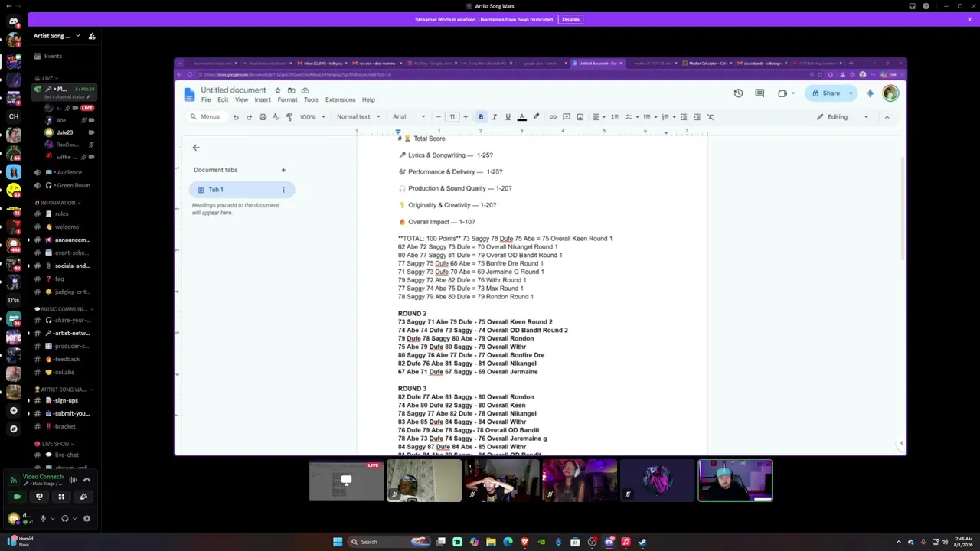The height and width of the screenshot is (551, 980).
Task: Open Edit menu in Docs
Action: (x=223, y=100)
